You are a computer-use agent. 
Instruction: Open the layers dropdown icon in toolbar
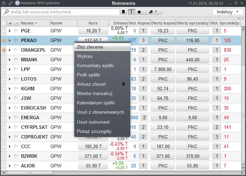coord(153,12)
